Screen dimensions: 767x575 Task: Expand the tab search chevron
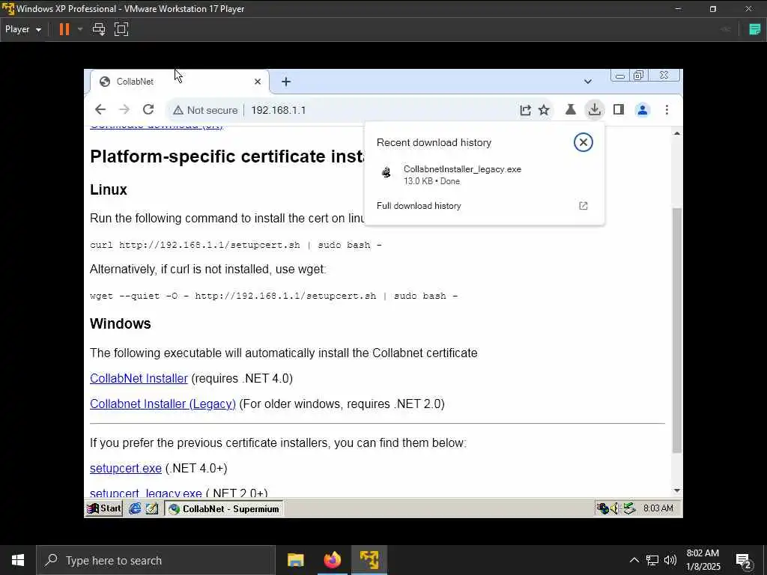588,82
